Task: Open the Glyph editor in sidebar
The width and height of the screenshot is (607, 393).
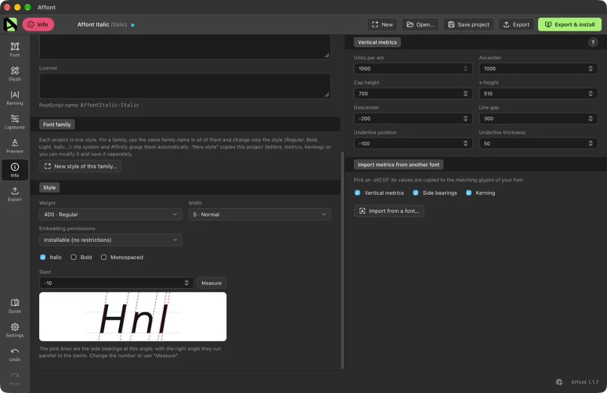Action: pyautogui.click(x=15, y=74)
